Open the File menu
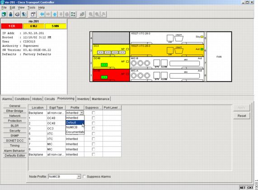This screenshot has width=258, height=190. [4, 8]
